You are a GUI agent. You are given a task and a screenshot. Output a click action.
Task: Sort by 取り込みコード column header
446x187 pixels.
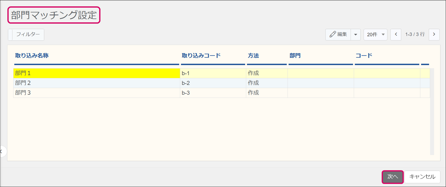click(201, 56)
